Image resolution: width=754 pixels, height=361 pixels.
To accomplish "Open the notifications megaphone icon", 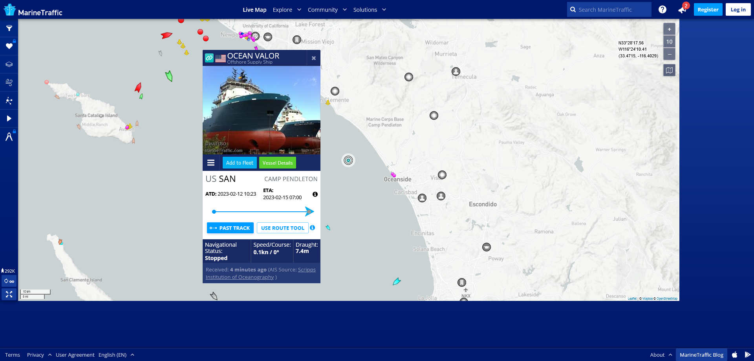I will click(x=682, y=10).
